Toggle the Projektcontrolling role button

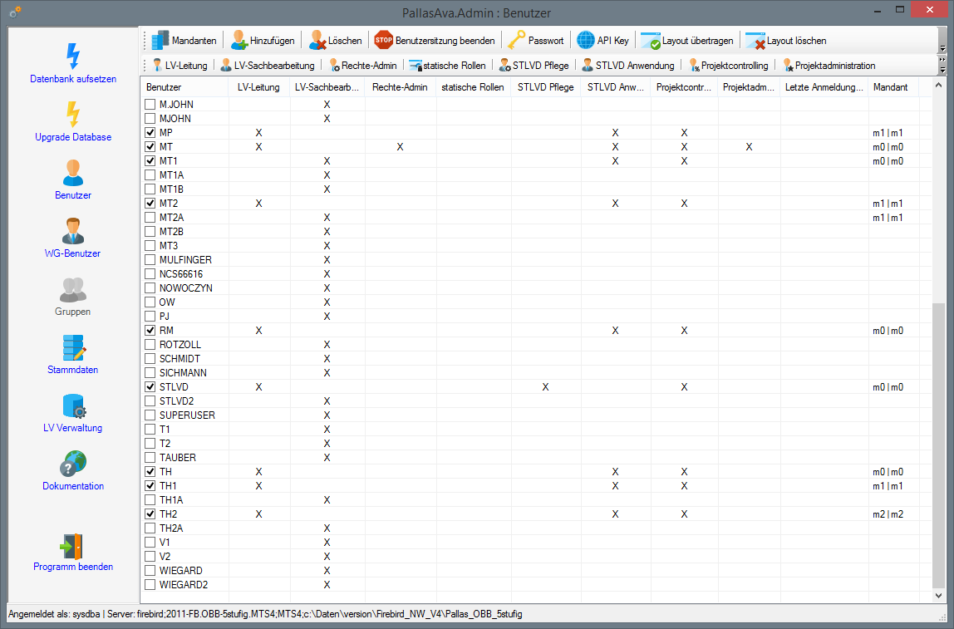pyautogui.click(x=728, y=65)
